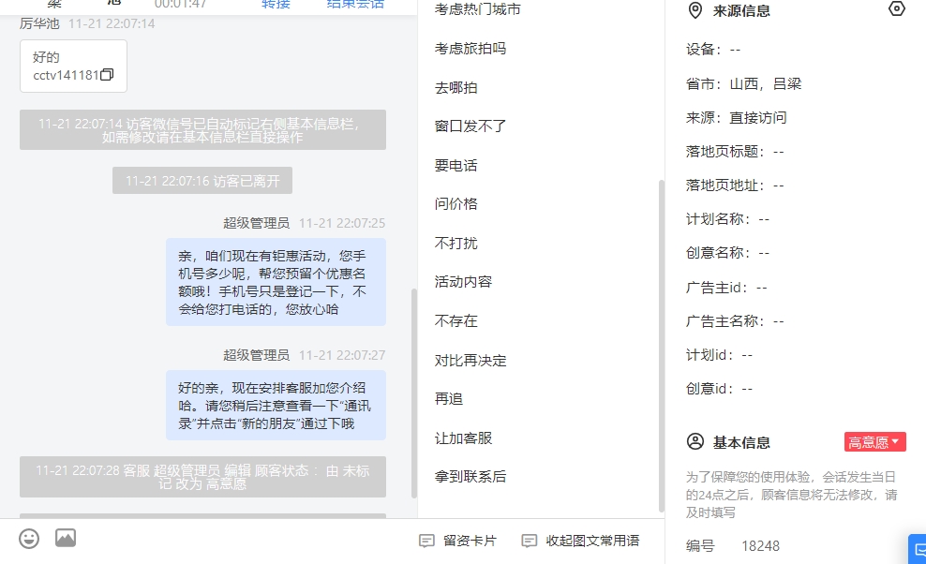Click the 超级管理员 sender name at 22:07:25
Image resolution: width=926 pixels, height=564 pixels.
(x=256, y=223)
